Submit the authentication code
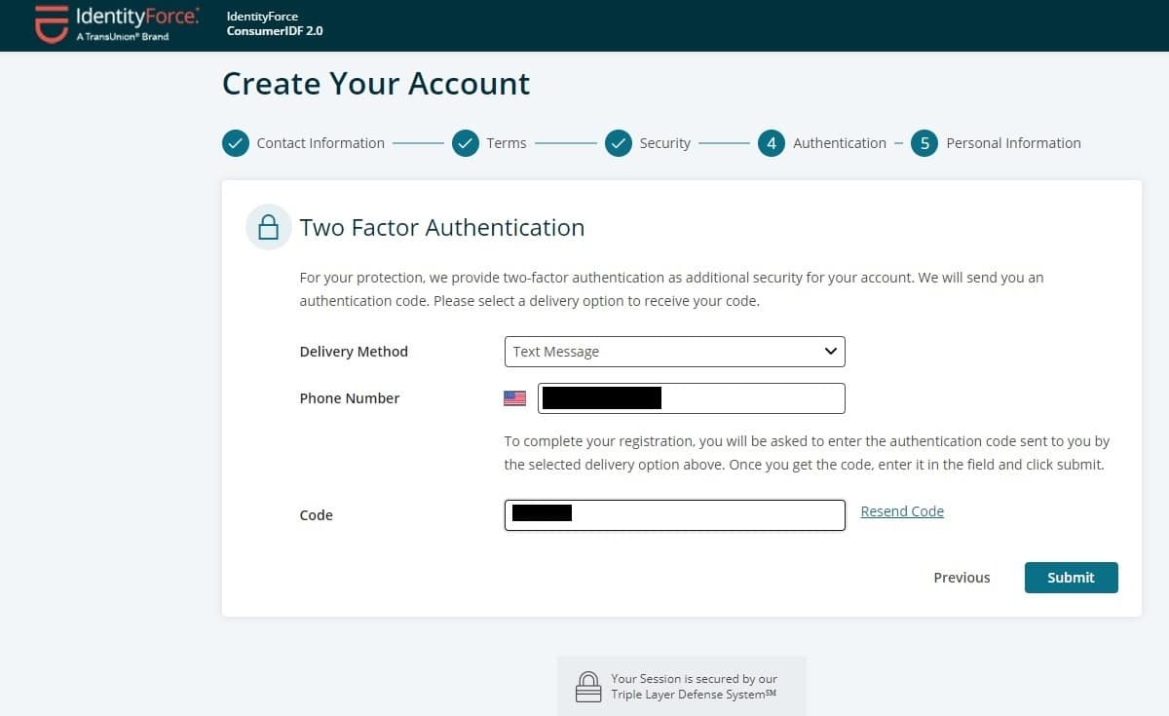 [x=1071, y=578]
